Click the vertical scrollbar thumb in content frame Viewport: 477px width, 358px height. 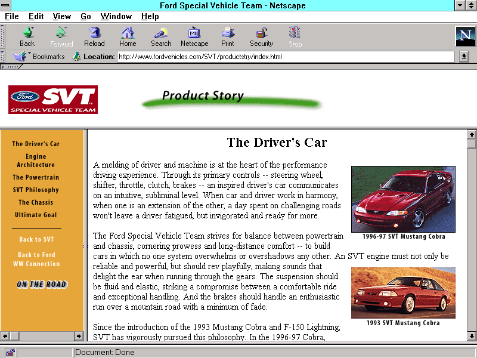pyautogui.click(x=472, y=144)
